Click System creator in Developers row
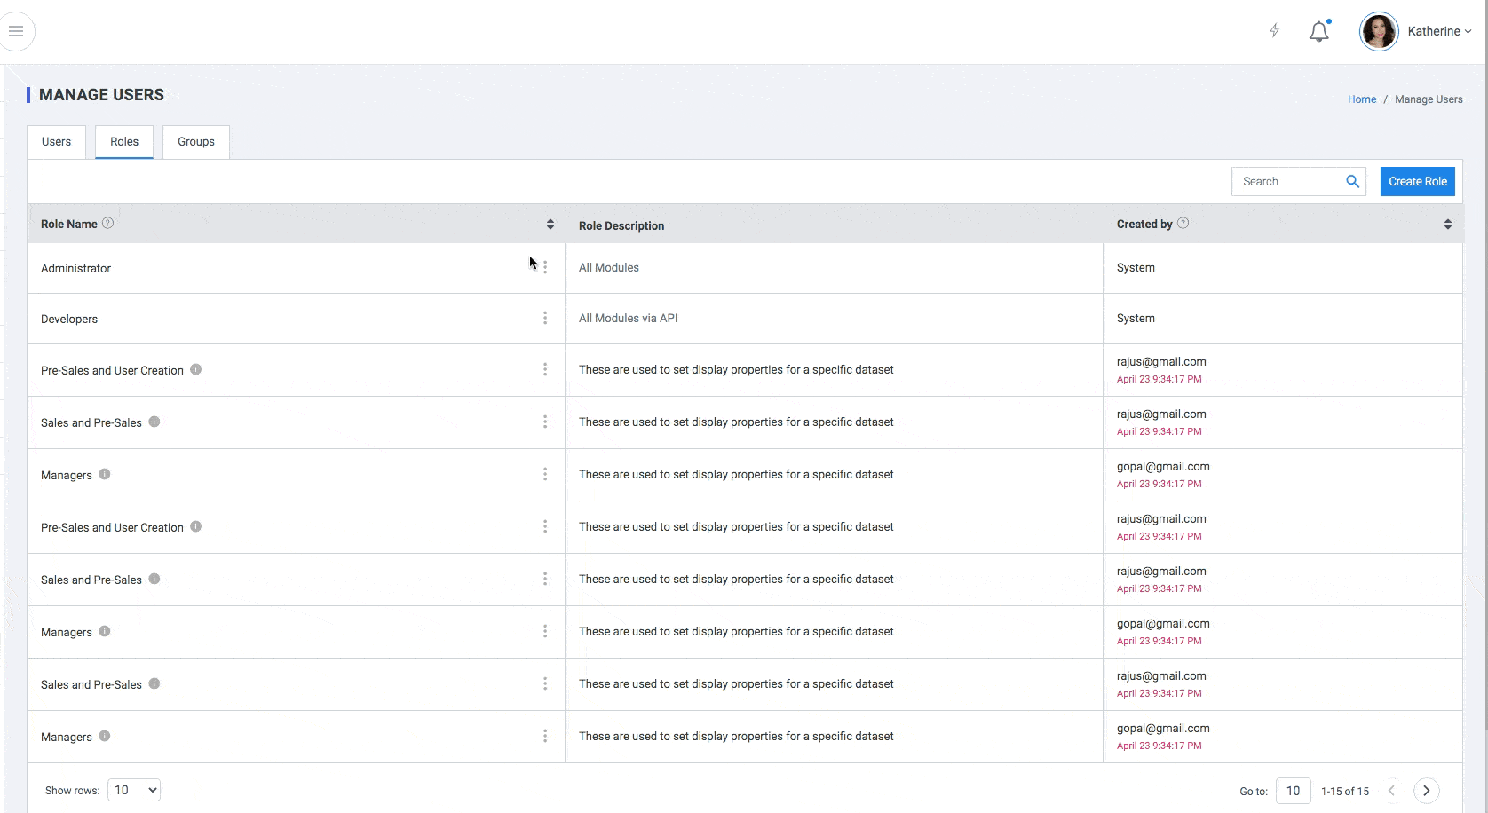1488x813 pixels. (1136, 318)
